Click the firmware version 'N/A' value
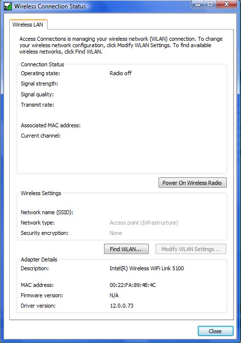The image size is (241, 343). [114, 295]
